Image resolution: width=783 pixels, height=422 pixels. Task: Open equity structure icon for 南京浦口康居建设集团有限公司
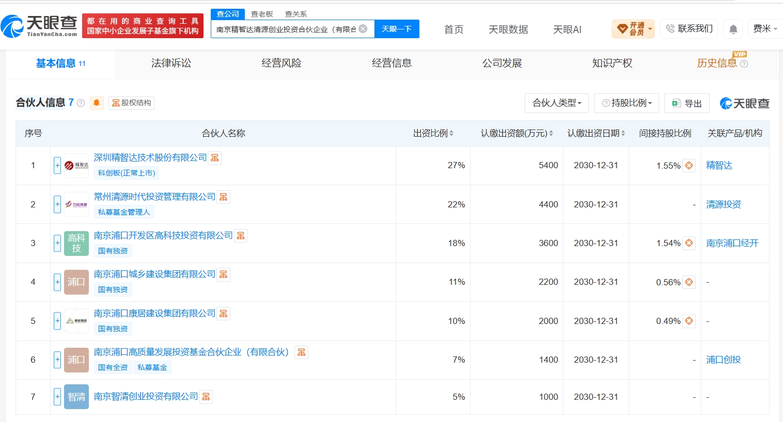(224, 314)
